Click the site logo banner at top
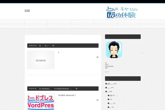This screenshot has height=110, width=165. 122,12
